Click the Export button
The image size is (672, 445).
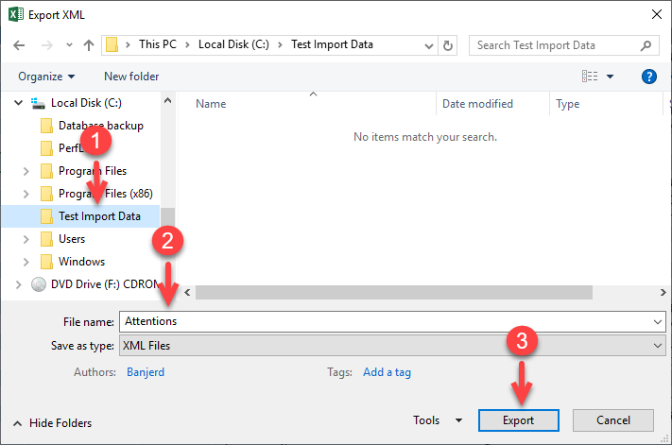pyautogui.click(x=519, y=420)
